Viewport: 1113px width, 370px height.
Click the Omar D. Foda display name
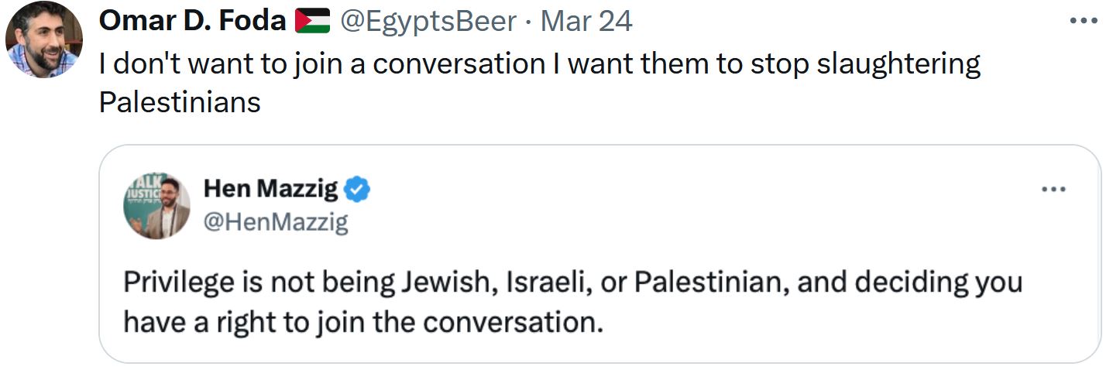point(192,21)
